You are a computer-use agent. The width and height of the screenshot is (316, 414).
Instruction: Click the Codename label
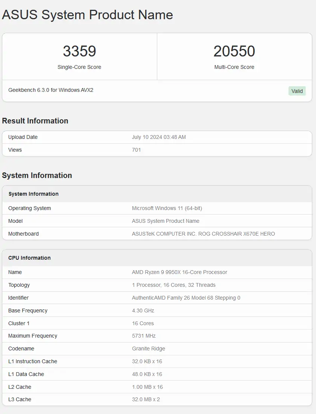(x=21, y=349)
